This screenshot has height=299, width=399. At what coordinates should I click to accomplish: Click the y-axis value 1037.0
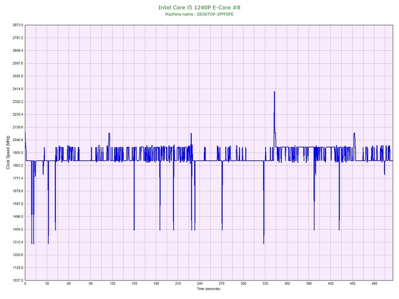(18, 281)
